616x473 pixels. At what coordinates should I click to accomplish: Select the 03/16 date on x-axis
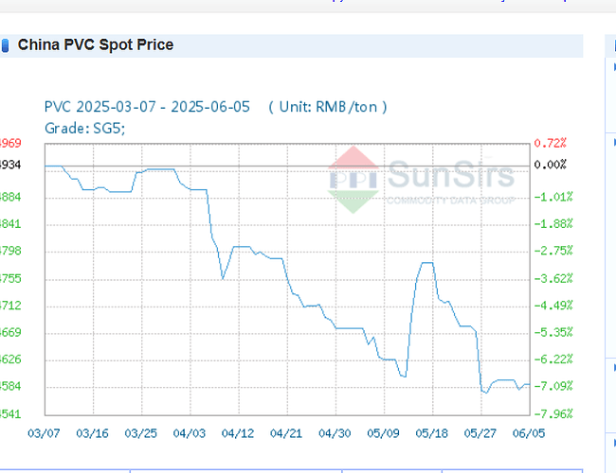tap(91, 432)
